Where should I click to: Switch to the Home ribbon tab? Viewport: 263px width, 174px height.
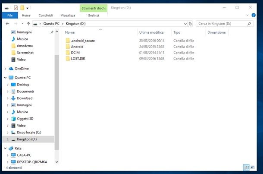click(26, 15)
